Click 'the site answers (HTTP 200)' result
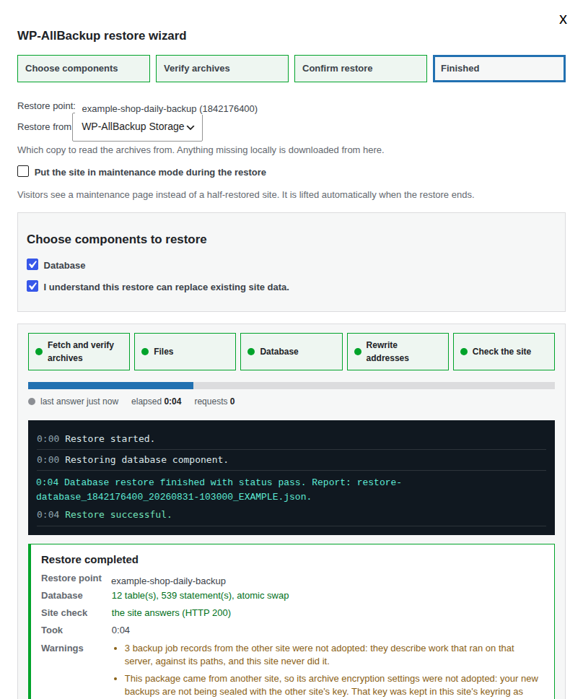Viewport: 583px width, 699px height. [x=171, y=613]
